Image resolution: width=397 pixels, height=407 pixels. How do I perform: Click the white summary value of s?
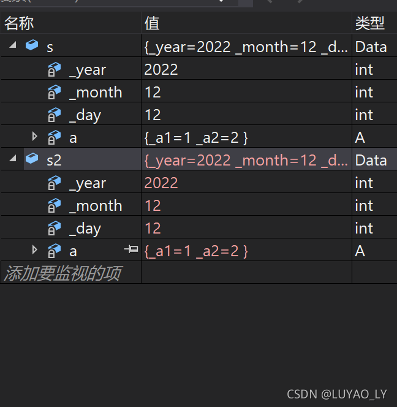click(246, 47)
